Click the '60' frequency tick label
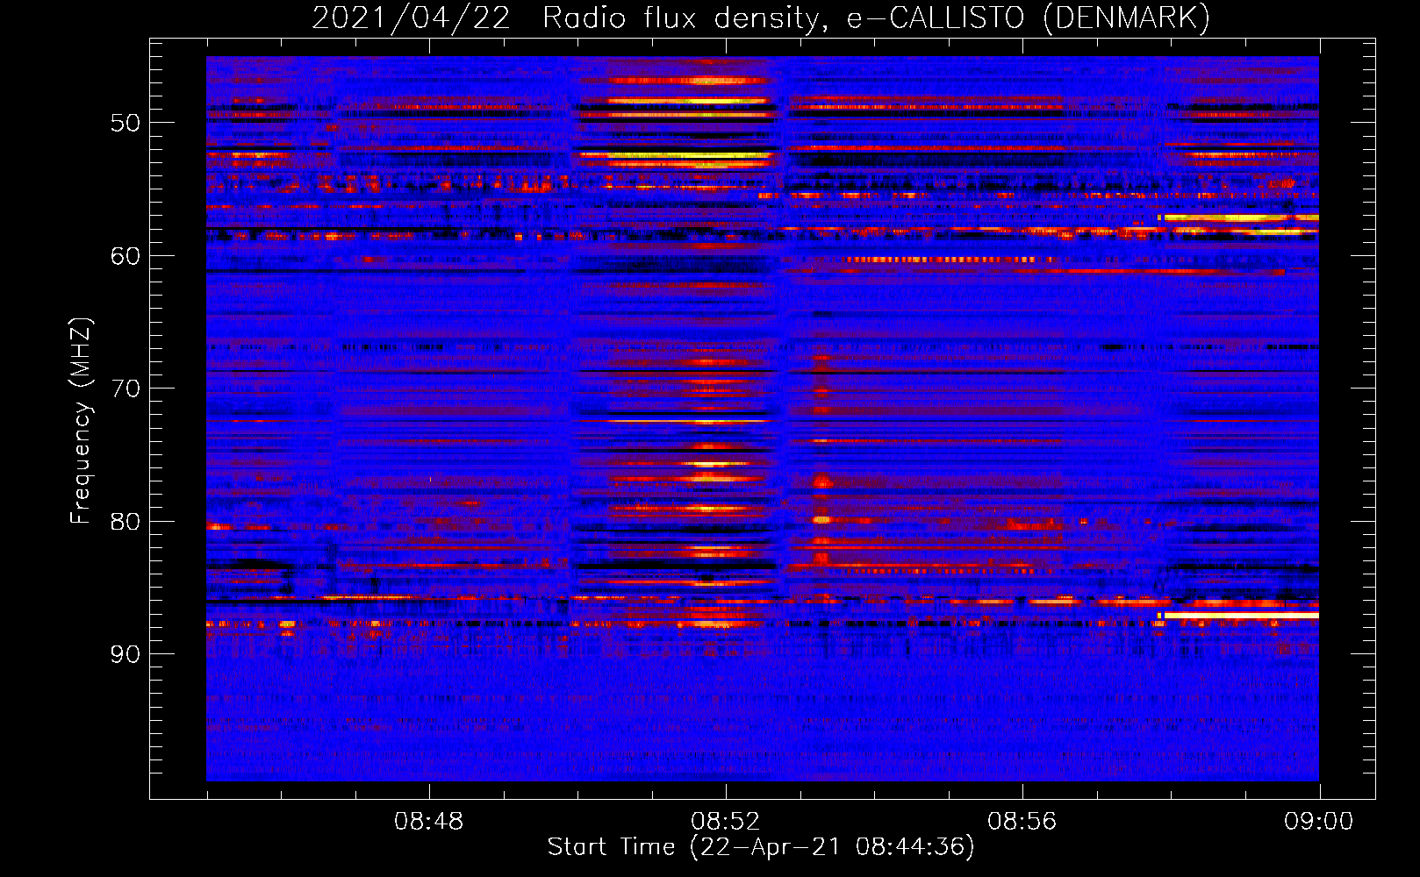Screen dimensions: 1420x877 pyautogui.click(x=126, y=256)
